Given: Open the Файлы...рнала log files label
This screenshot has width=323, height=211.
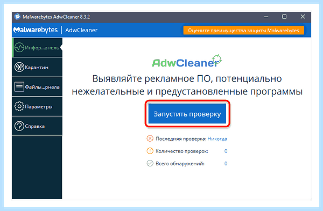Looking at the screenshot, I should click(x=42, y=87).
